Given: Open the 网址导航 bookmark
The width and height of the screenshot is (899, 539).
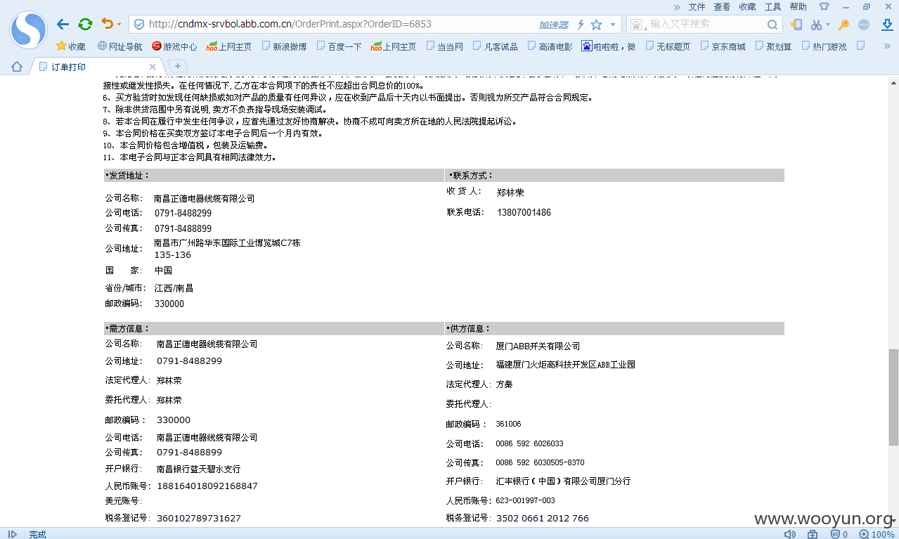Looking at the screenshot, I should tap(119, 46).
